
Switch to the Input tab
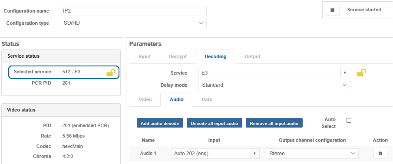coord(145,56)
